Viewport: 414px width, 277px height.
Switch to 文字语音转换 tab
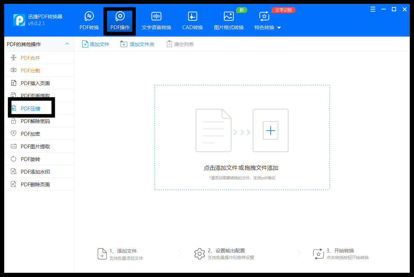(156, 21)
